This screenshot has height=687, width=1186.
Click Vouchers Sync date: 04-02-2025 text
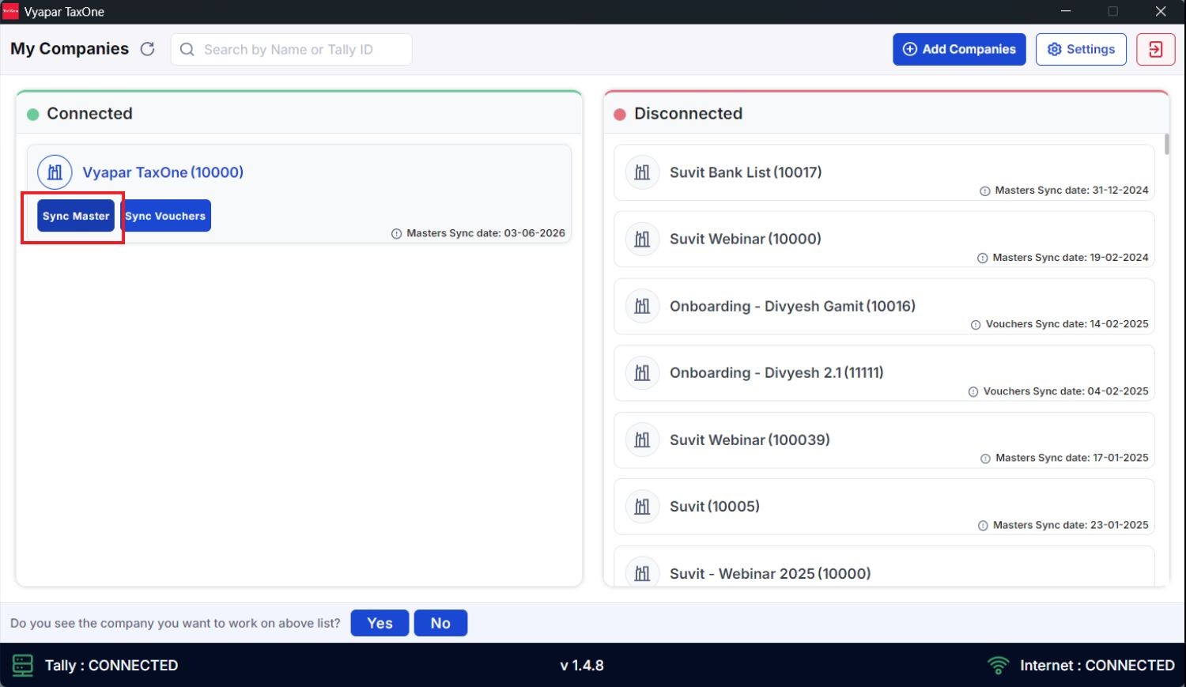(1066, 391)
